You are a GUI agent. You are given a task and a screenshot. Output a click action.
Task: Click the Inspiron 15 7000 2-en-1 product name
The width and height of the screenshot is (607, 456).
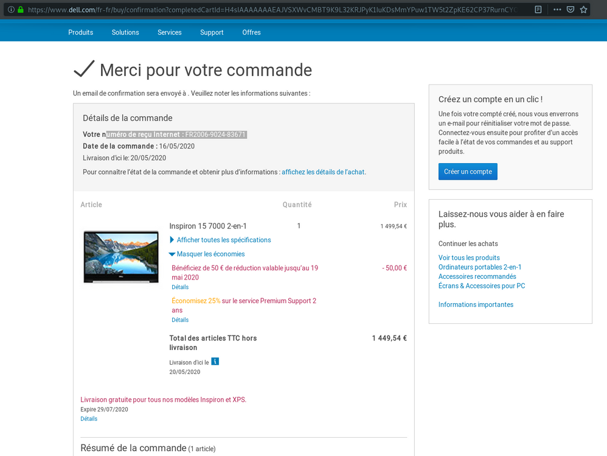coord(208,226)
